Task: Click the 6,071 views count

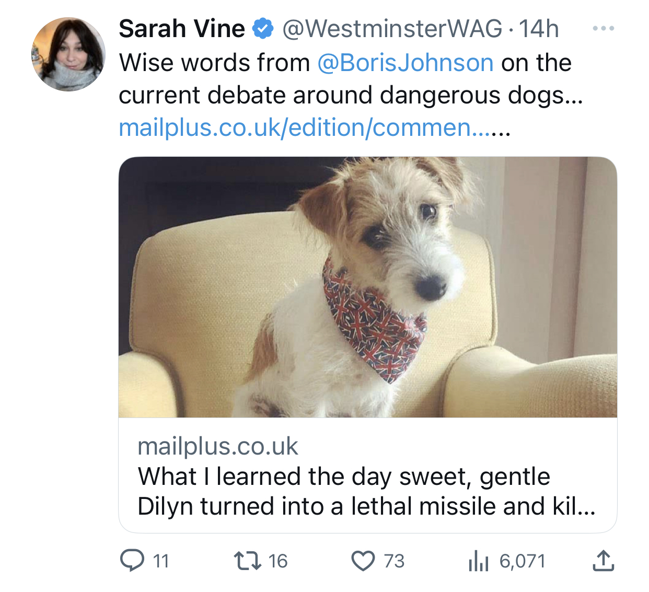Action: 522,561
